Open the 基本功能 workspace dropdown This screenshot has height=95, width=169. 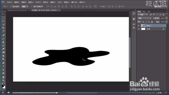(x=161, y=7)
